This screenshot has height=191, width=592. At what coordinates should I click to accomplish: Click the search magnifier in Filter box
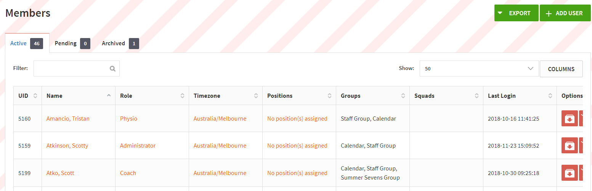(x=112, y=68)
